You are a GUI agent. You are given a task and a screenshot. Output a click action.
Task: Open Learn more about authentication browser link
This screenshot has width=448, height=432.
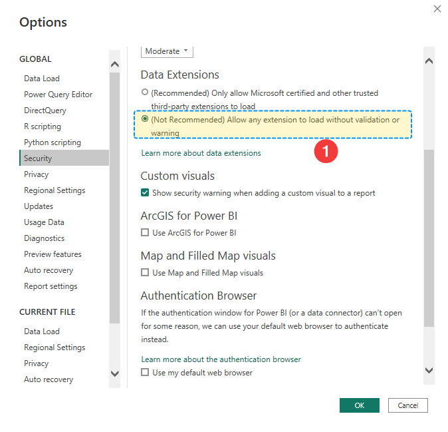[221, 359]
